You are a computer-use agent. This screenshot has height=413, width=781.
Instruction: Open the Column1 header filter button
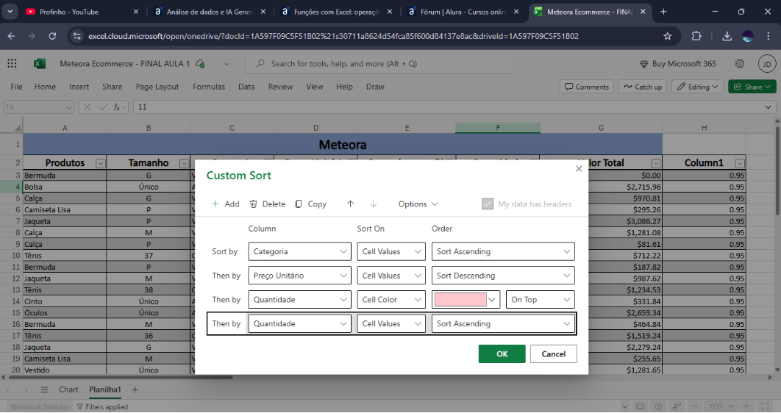pos(740,163)
